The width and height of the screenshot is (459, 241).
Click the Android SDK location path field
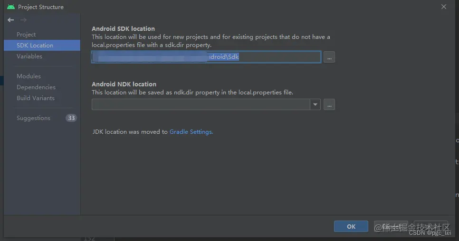coord(206,57)
